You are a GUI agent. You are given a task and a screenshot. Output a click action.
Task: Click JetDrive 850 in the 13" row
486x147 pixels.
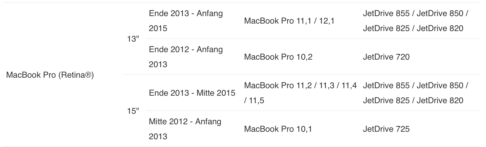point(440,13)
